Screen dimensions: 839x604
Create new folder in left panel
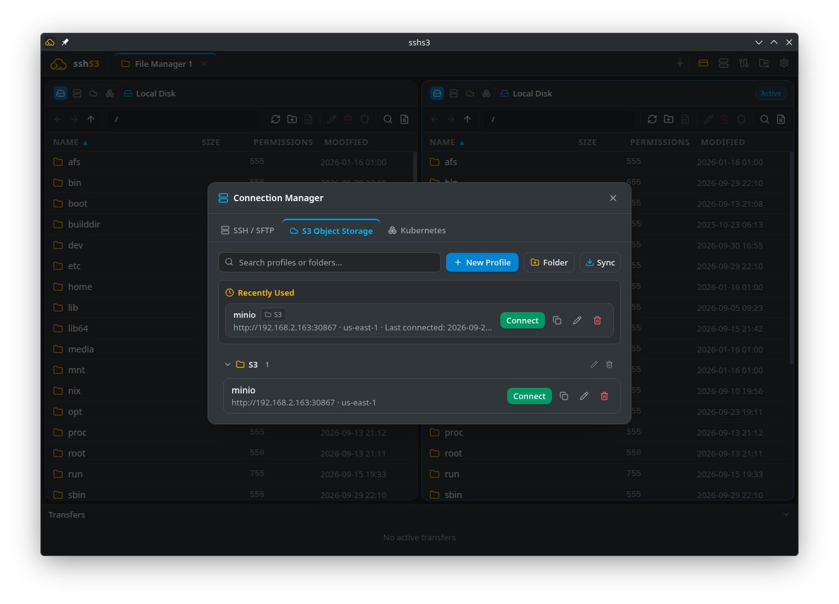click(x=292, y=119)
